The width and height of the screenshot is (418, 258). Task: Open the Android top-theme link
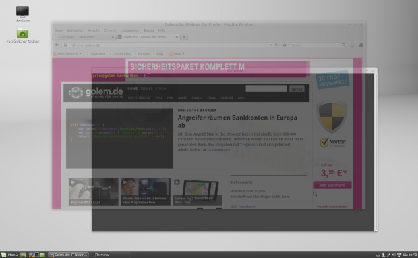(227, 97)
